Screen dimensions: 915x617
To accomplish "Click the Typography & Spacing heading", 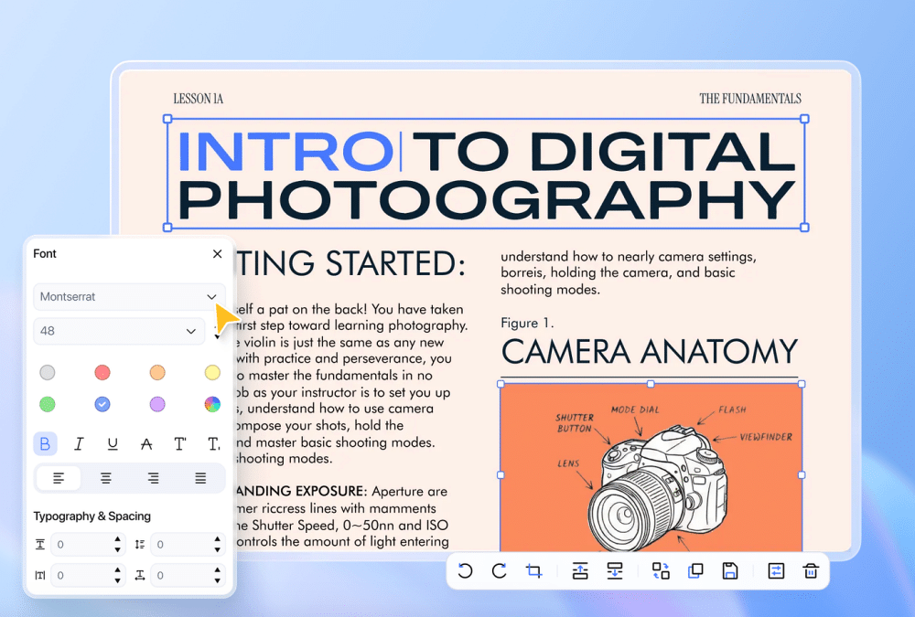I will coord(91,516).
